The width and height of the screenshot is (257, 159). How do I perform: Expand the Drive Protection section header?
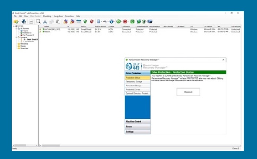(137, 73)
